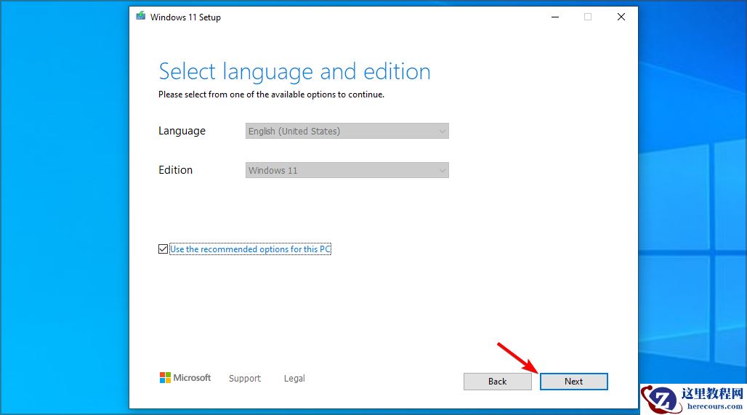747x415 pixels.
Task: Click the Microsoft logo
Action: pos(185,378)
